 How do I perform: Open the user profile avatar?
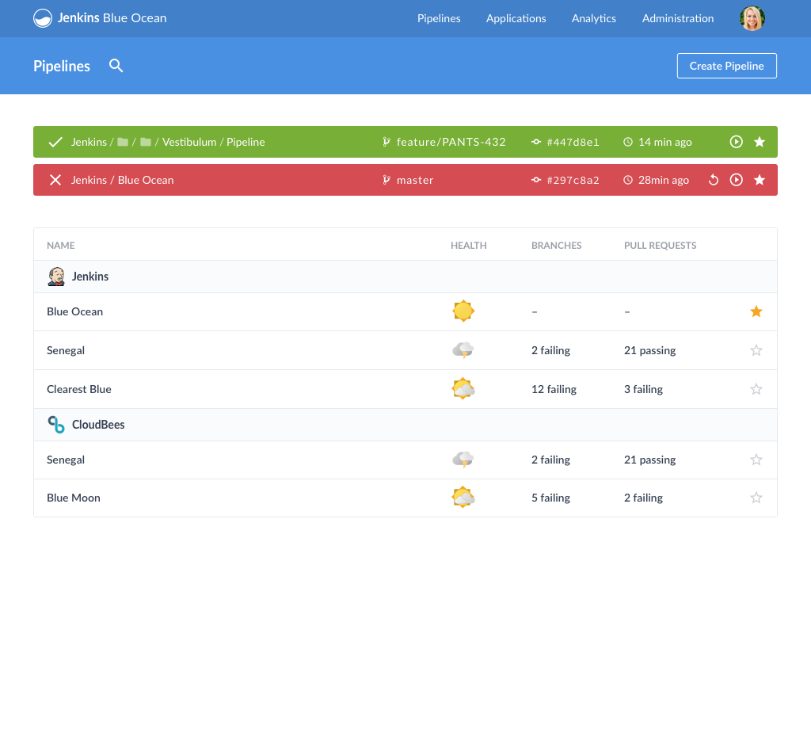coord(752,18)
